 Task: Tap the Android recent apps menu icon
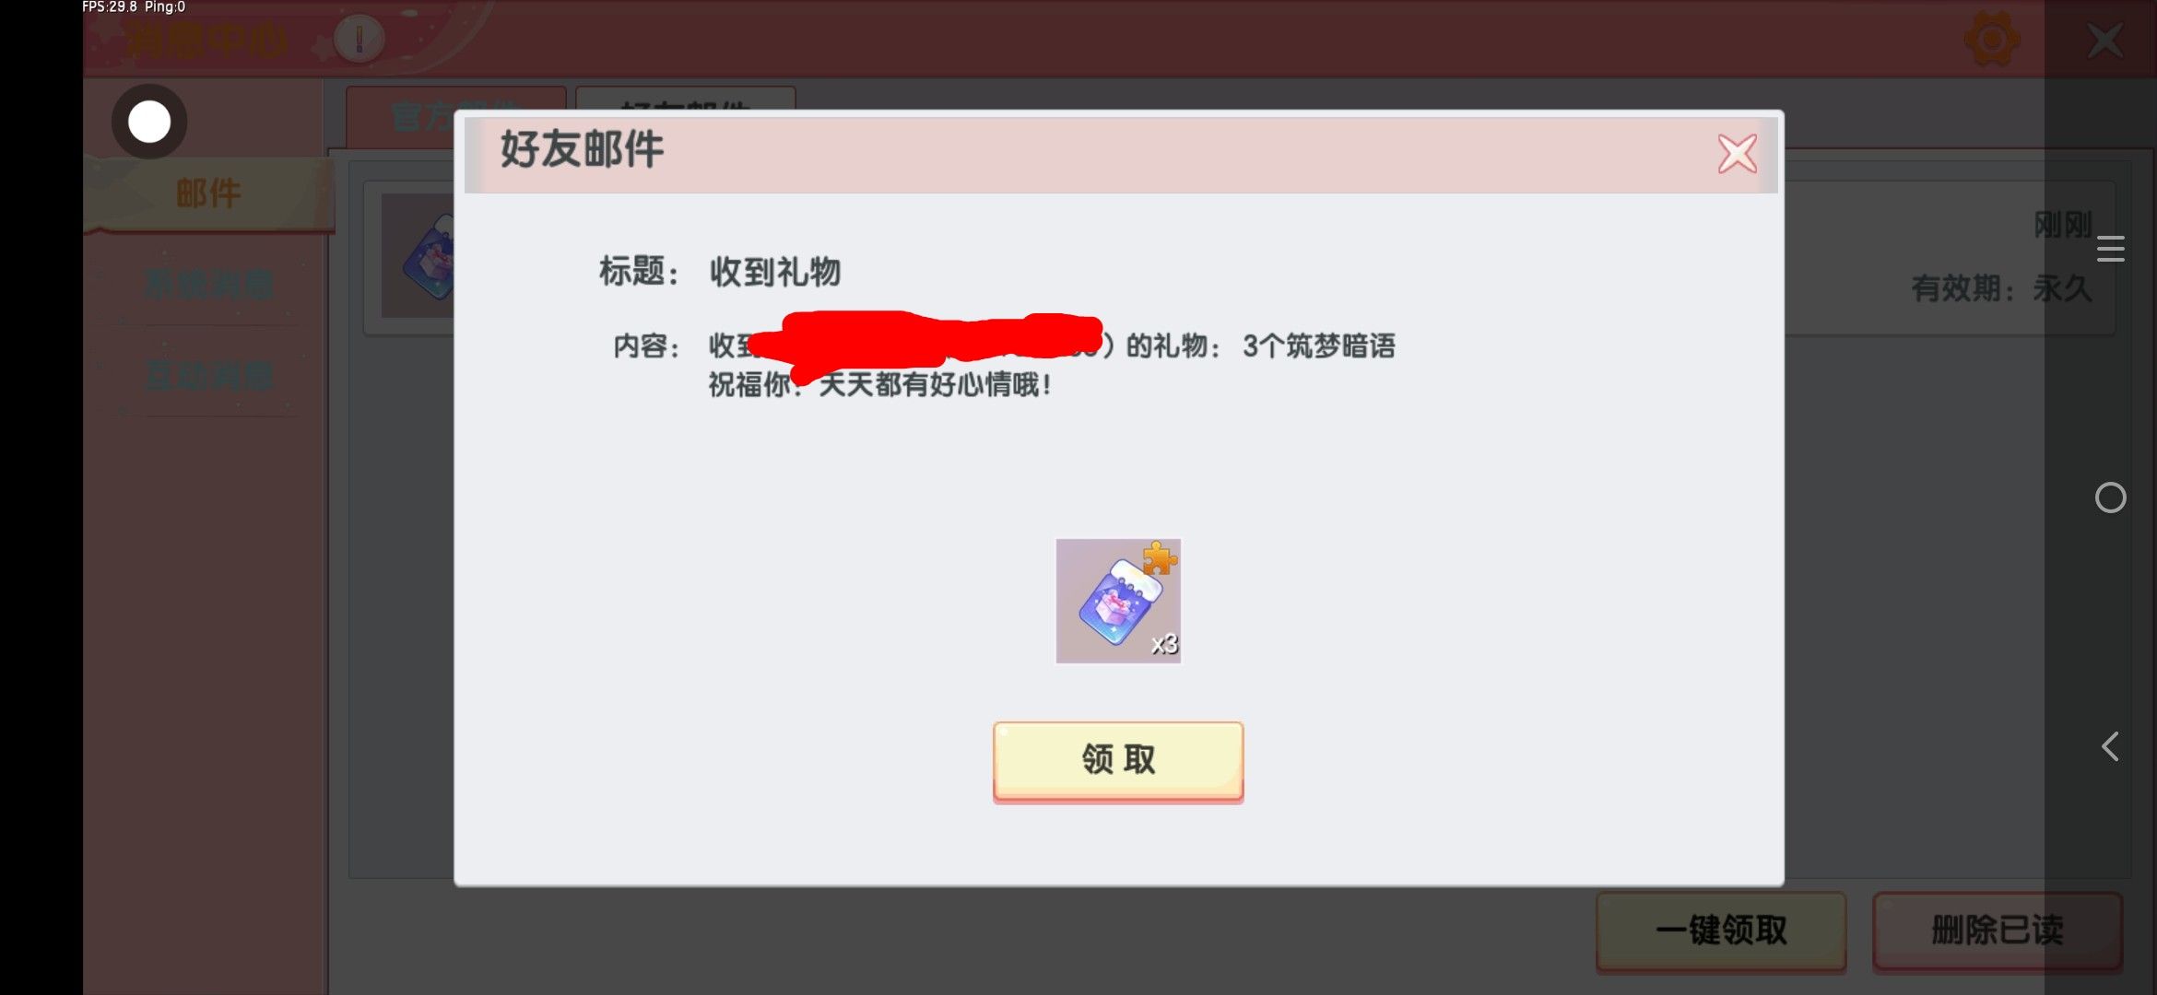pos(2110,249)
